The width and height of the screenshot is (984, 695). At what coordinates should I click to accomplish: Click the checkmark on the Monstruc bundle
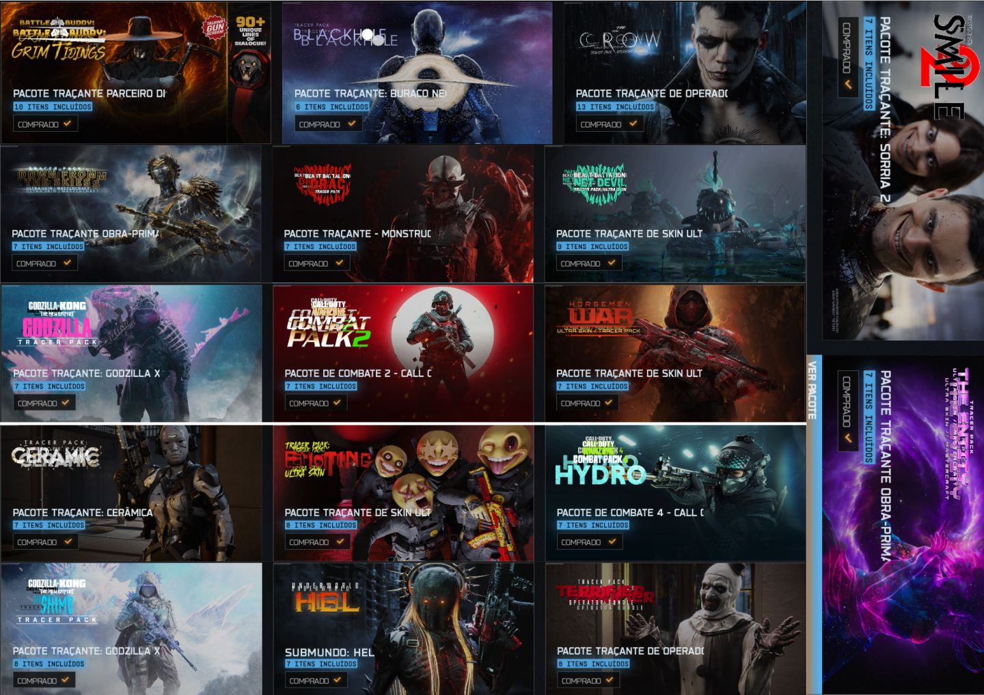pos(340,263)
